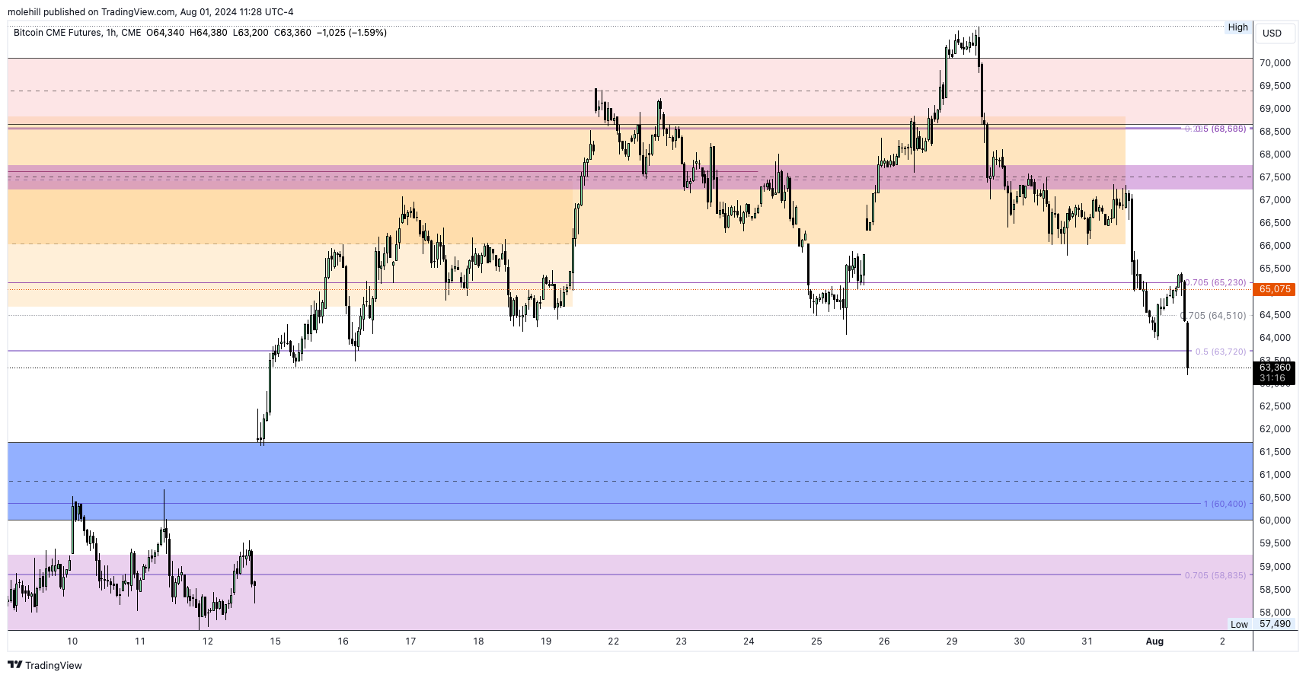Select the low value L63,200

[251, 33]
